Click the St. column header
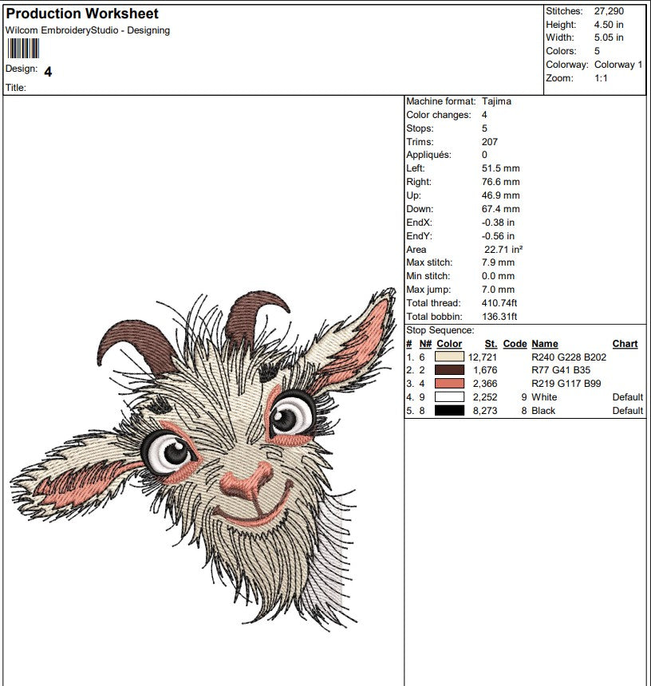Viewport: 651px width, 686px height. (491, 344)
